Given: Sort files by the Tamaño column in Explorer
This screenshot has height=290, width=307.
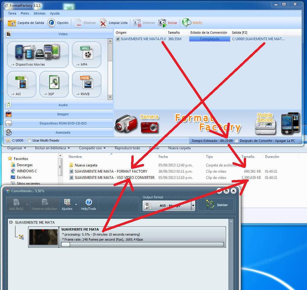Looking at the screenshot, I should coord(248,157).
